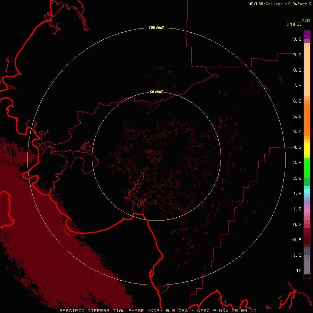Click the 9.8 scale value
The height and width of the screenshot is (313, 313).
point(297,39)
